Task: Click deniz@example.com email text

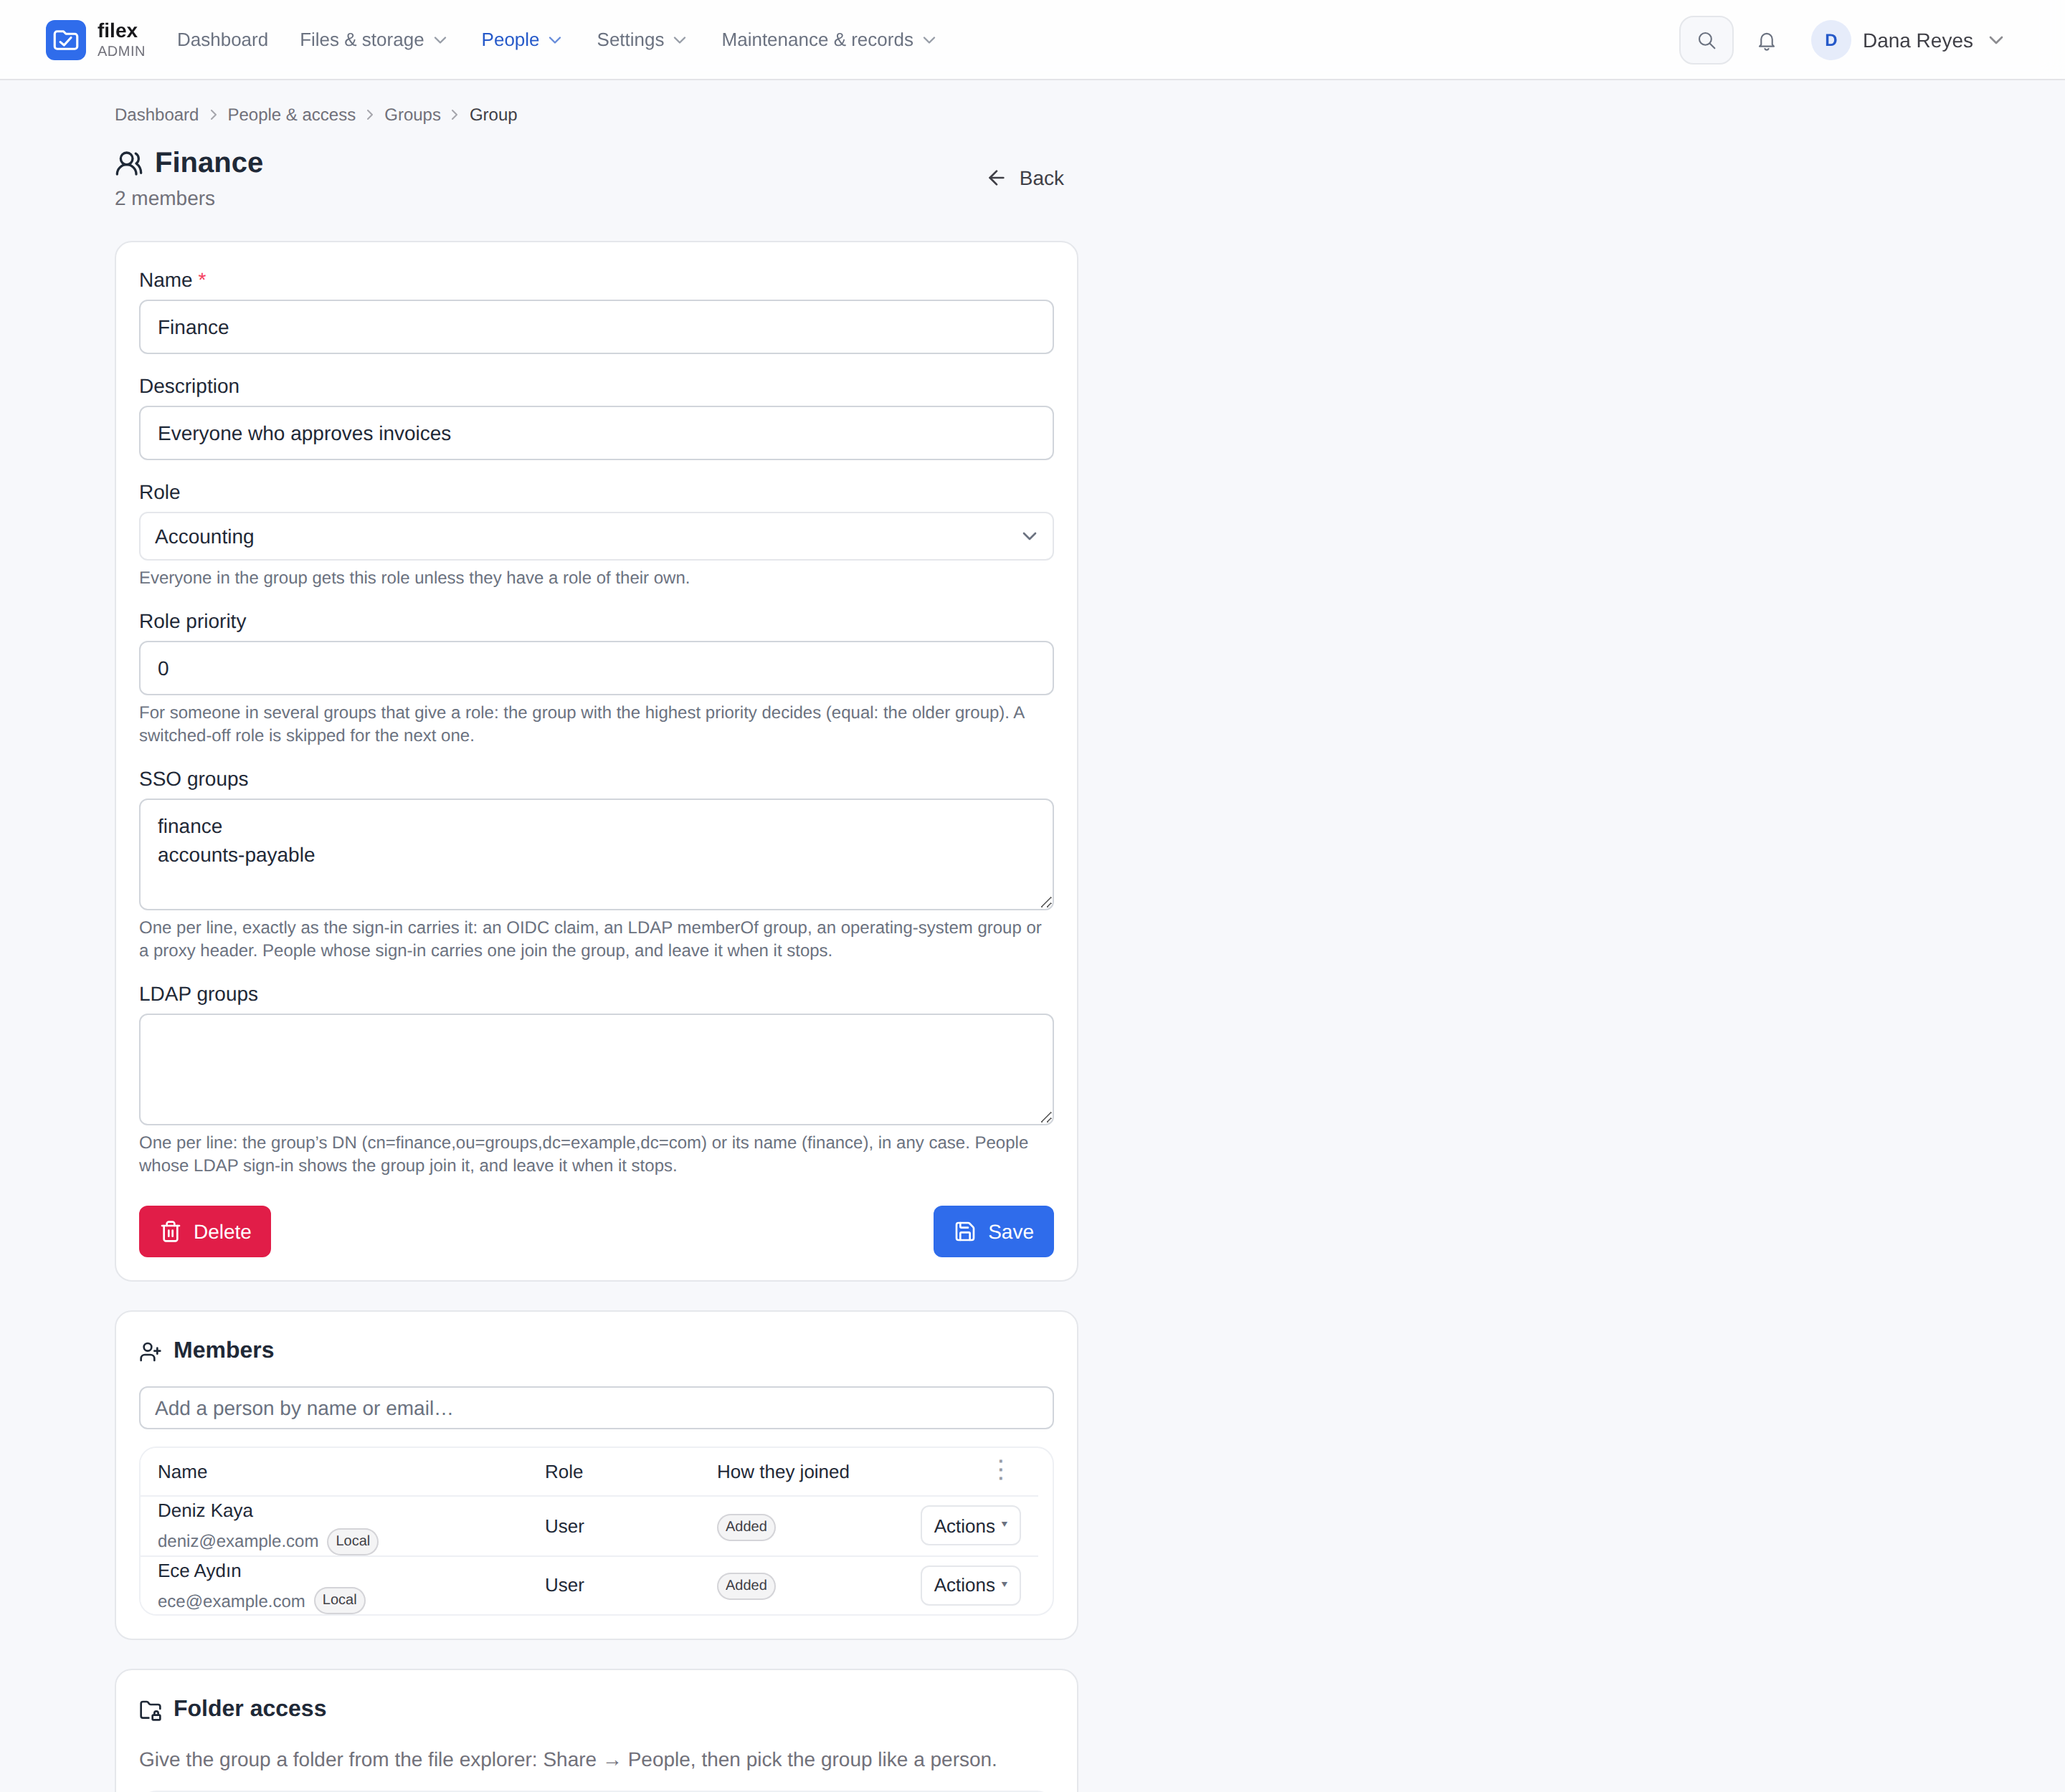Action: (x=238, y=1541)
